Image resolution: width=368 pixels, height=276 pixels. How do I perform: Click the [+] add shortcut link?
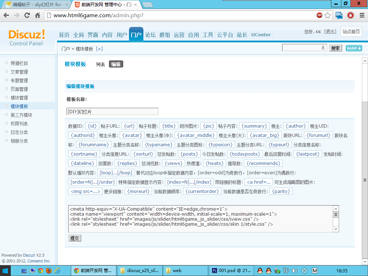click(99, 49)
